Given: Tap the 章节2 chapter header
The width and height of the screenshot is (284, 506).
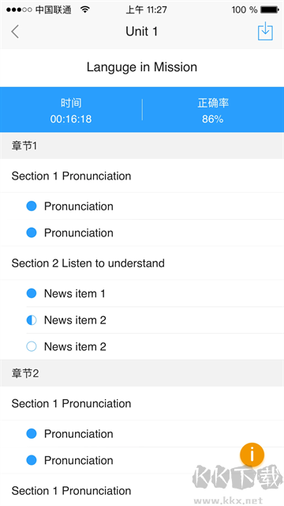Looking at the screenshot, I should tap(142, 373).
